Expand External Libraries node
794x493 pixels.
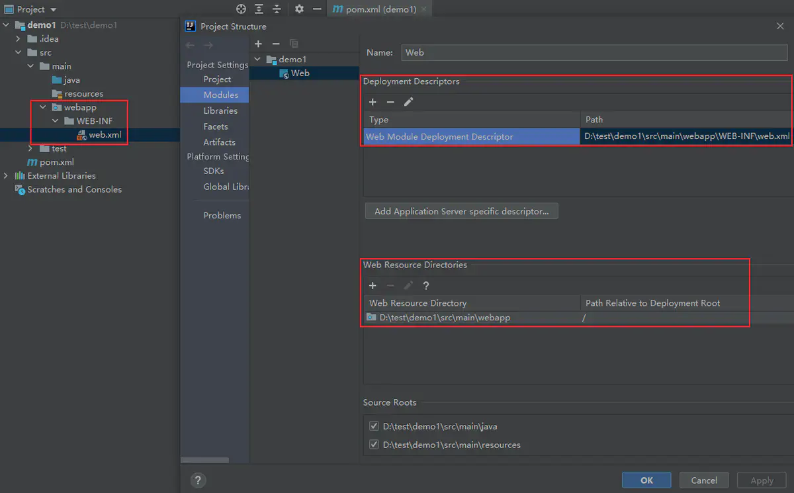7,175
